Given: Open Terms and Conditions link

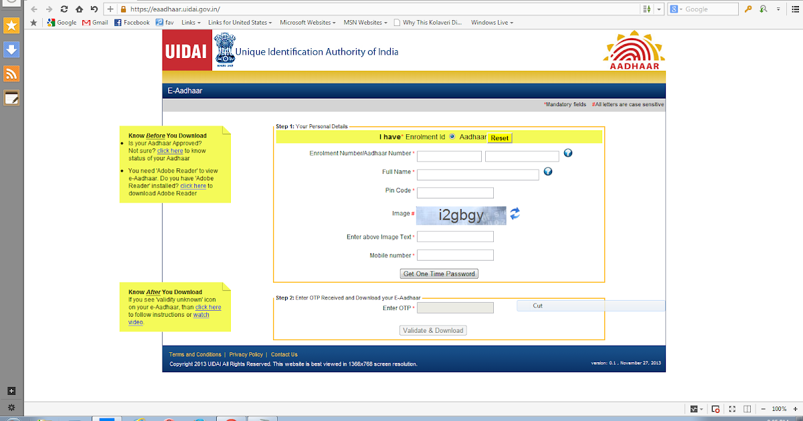Looking at the screenshot, I should pos(195,354).
